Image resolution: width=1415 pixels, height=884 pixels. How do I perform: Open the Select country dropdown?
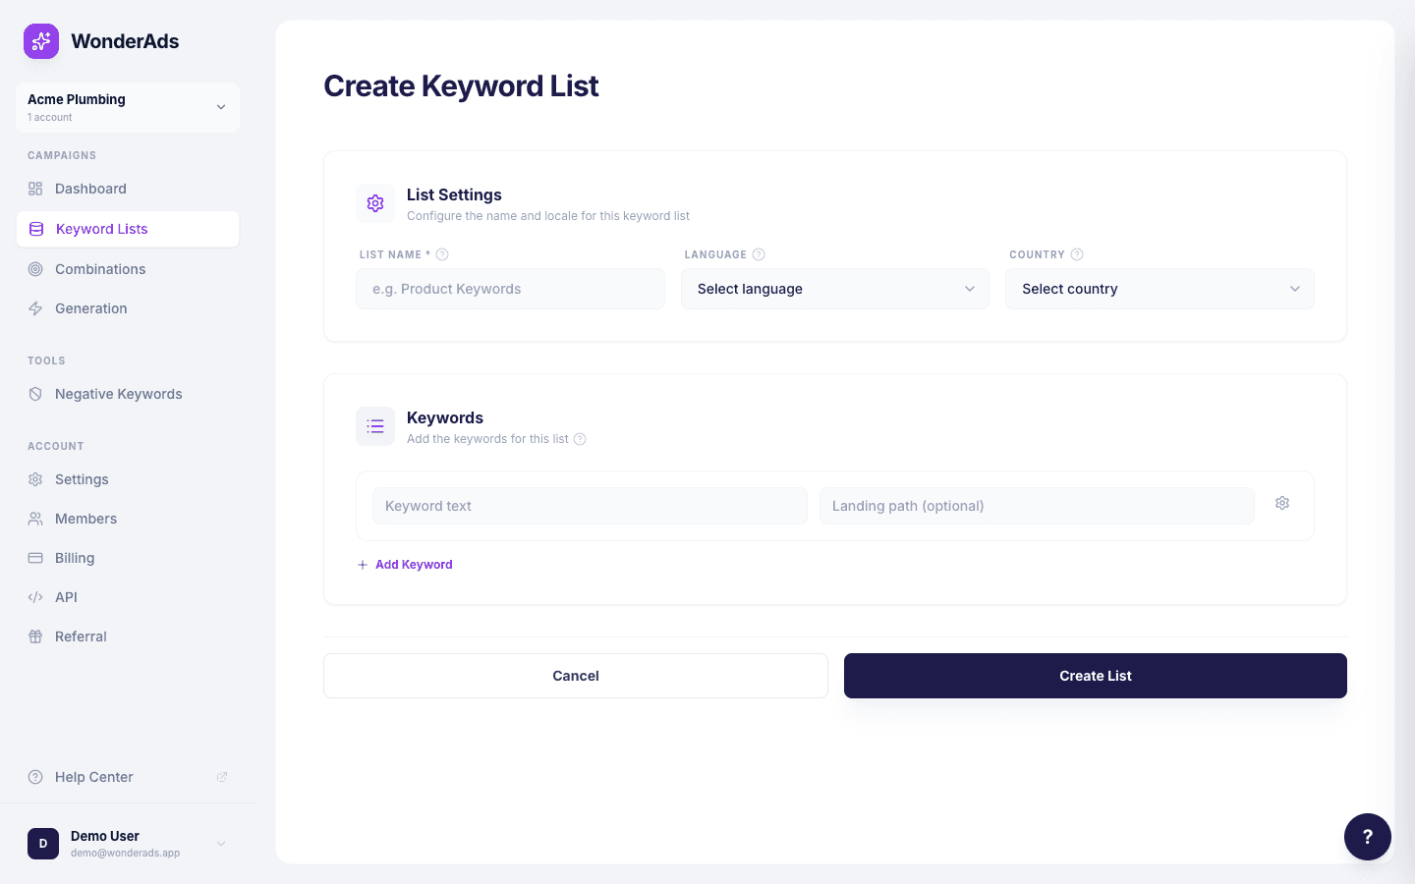(x=1159, y=288)
